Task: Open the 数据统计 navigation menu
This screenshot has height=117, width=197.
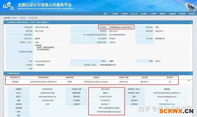Action: 163,14
